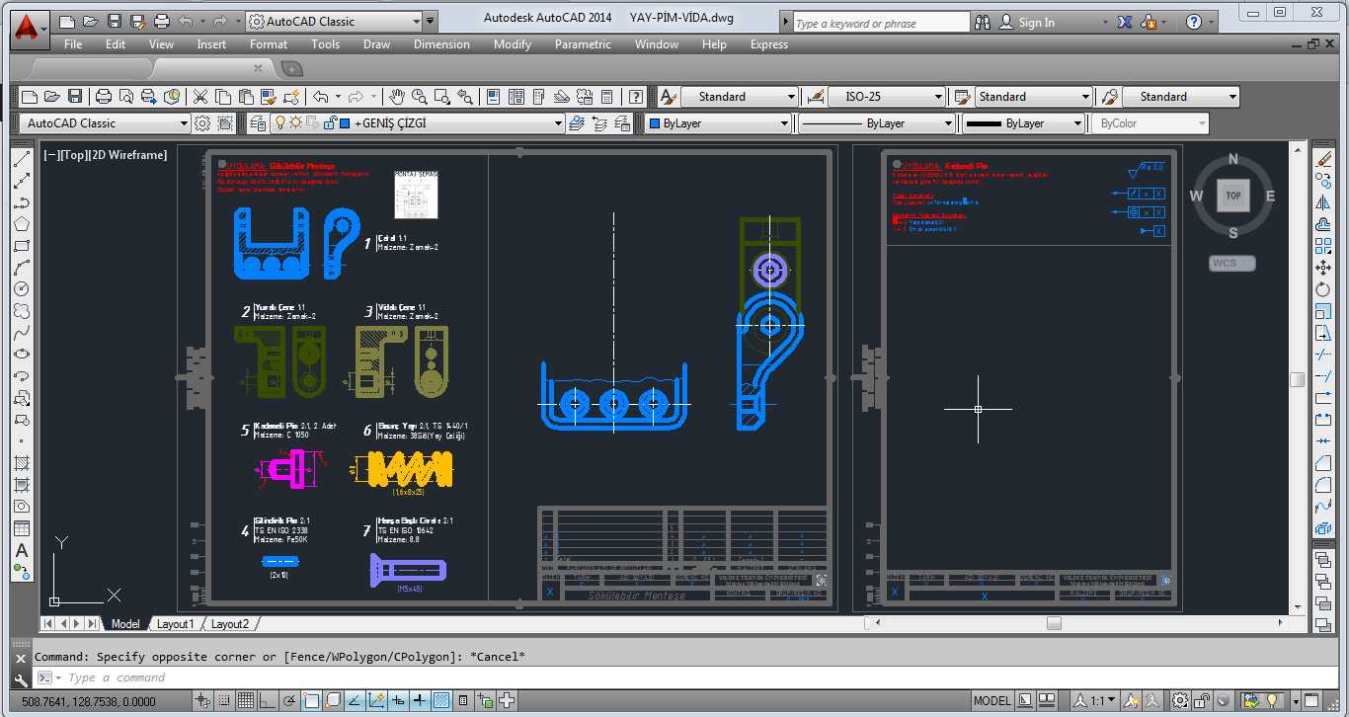Open the Layer Properties Manager icon
This screenshot has height=717, width=1349.
point(258,123)
